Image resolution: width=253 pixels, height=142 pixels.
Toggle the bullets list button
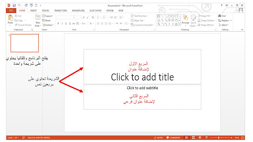[x=98, y=17]
